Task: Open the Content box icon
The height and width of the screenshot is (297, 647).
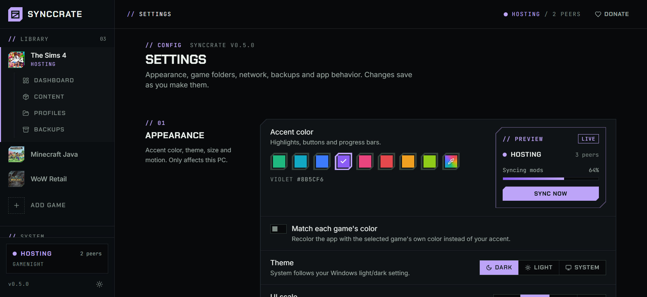Action: 26,97
